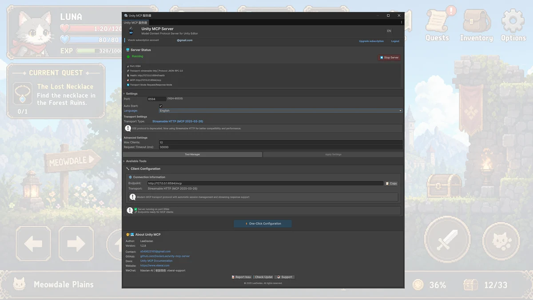Click the version number 1.2.8

pos(143,246)
